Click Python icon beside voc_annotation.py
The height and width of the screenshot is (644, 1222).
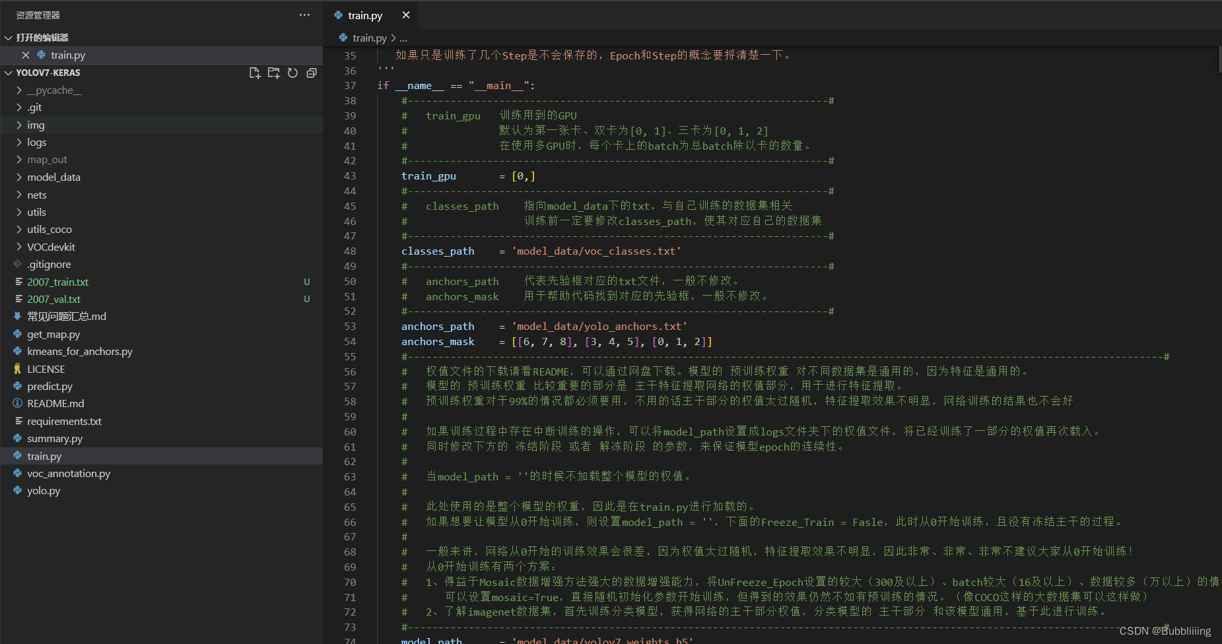[x=18, y=473]
